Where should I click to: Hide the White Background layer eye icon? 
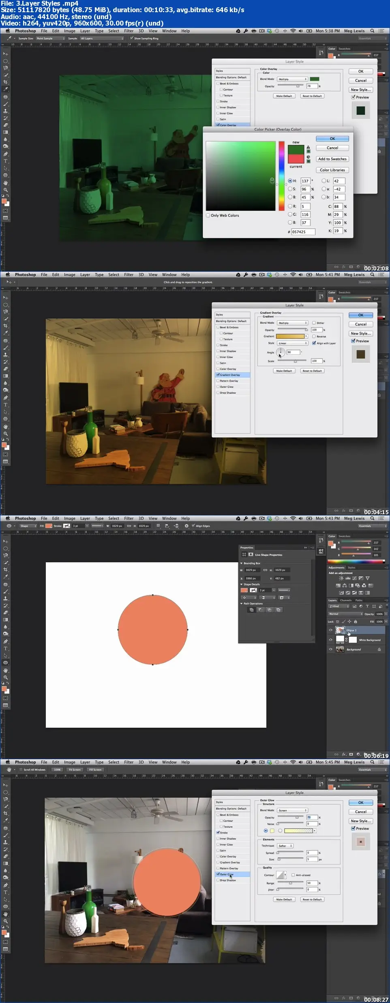[x=330, y=640]
